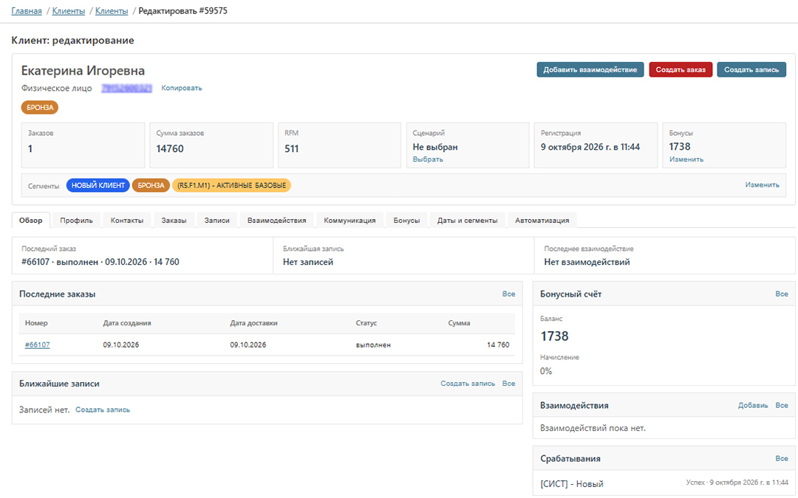Click the 'НОВЫЙ КЛИЕНТ' segment badge
This screenshot has height=498, width=798.
[98, 185]
